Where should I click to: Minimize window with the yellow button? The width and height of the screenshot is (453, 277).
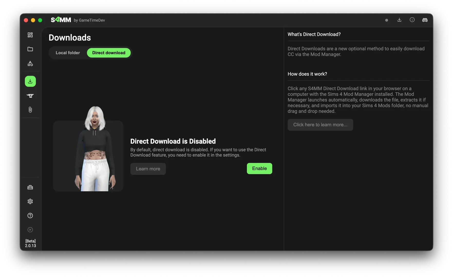pos(33,20)
